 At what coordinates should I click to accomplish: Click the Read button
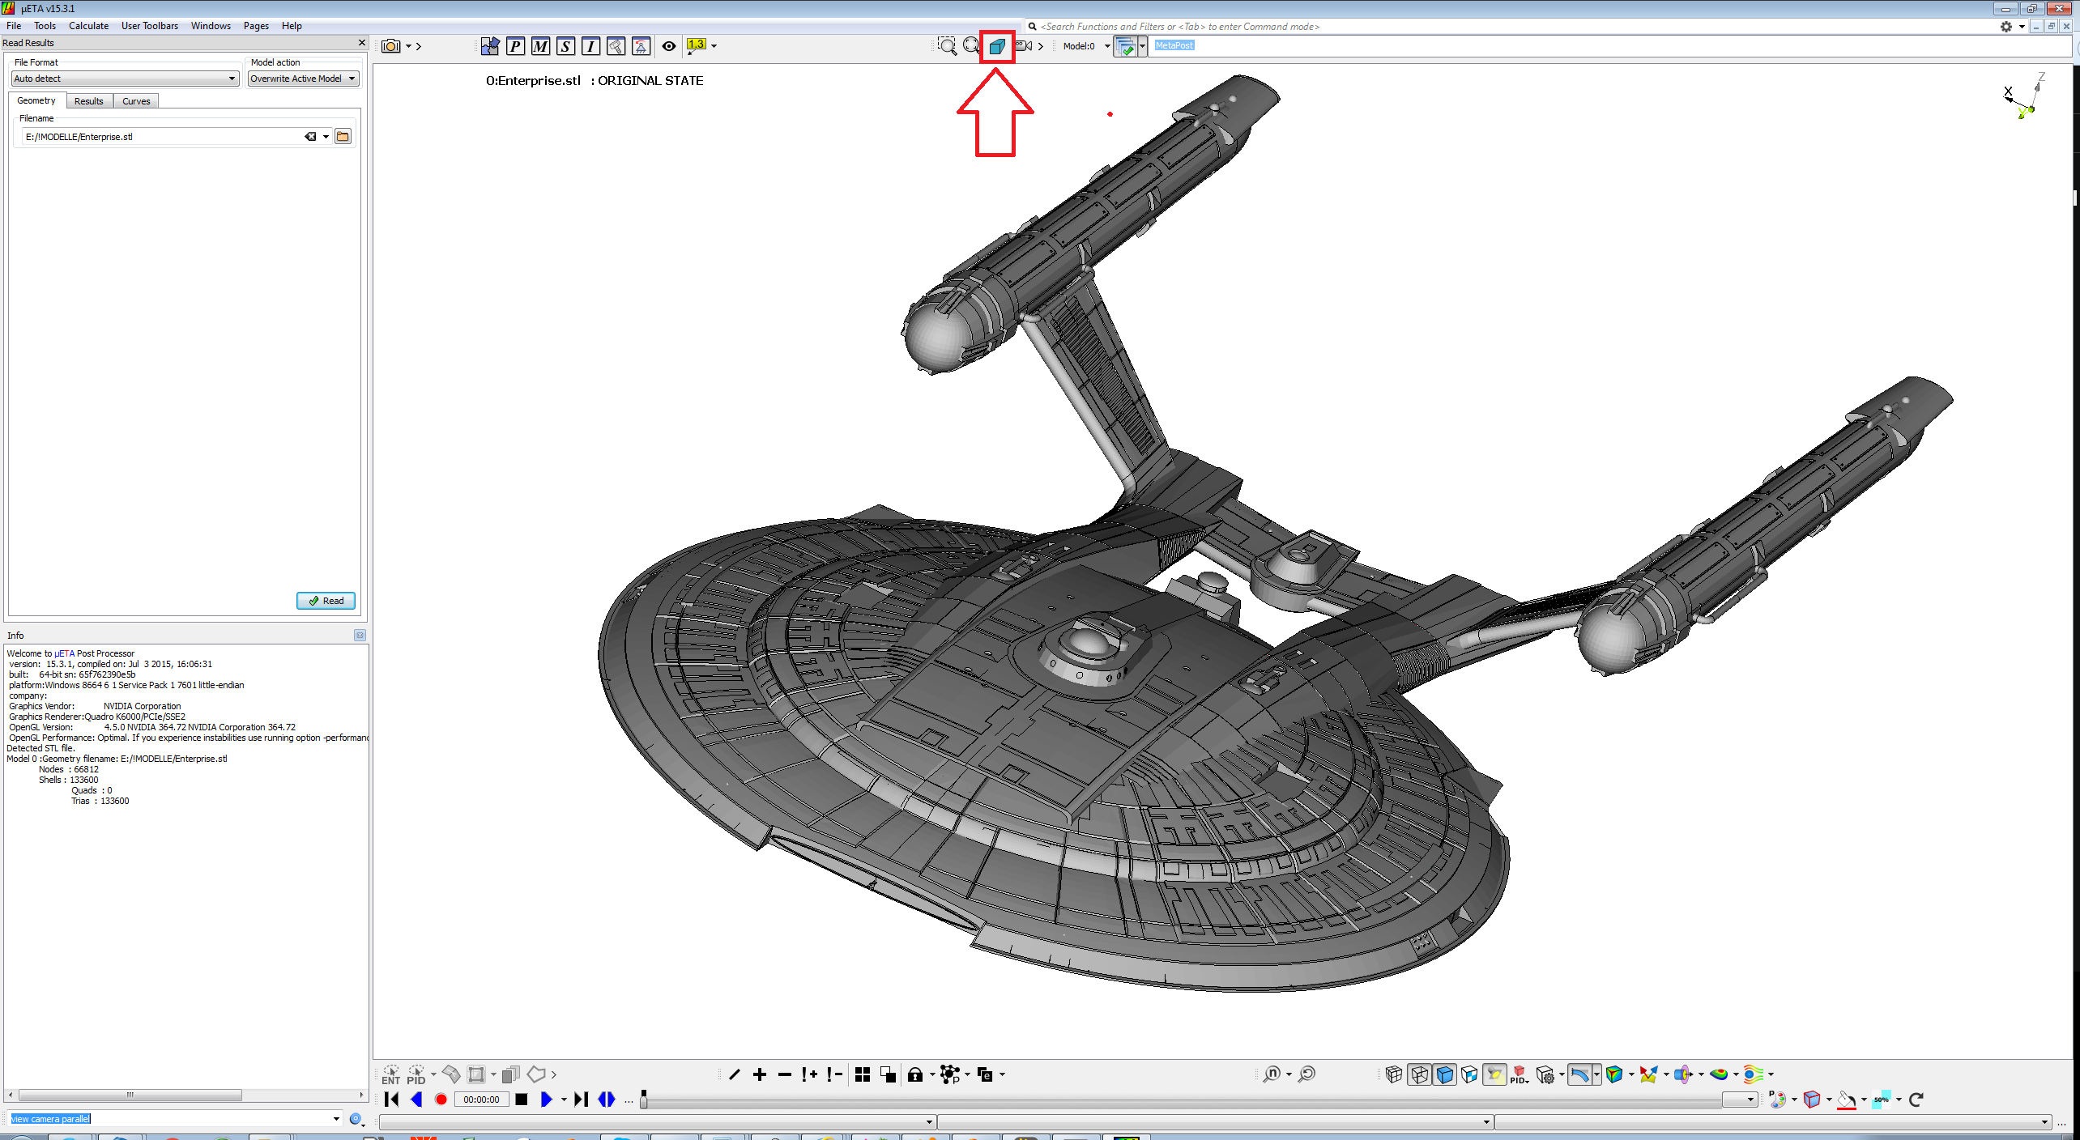326,601
